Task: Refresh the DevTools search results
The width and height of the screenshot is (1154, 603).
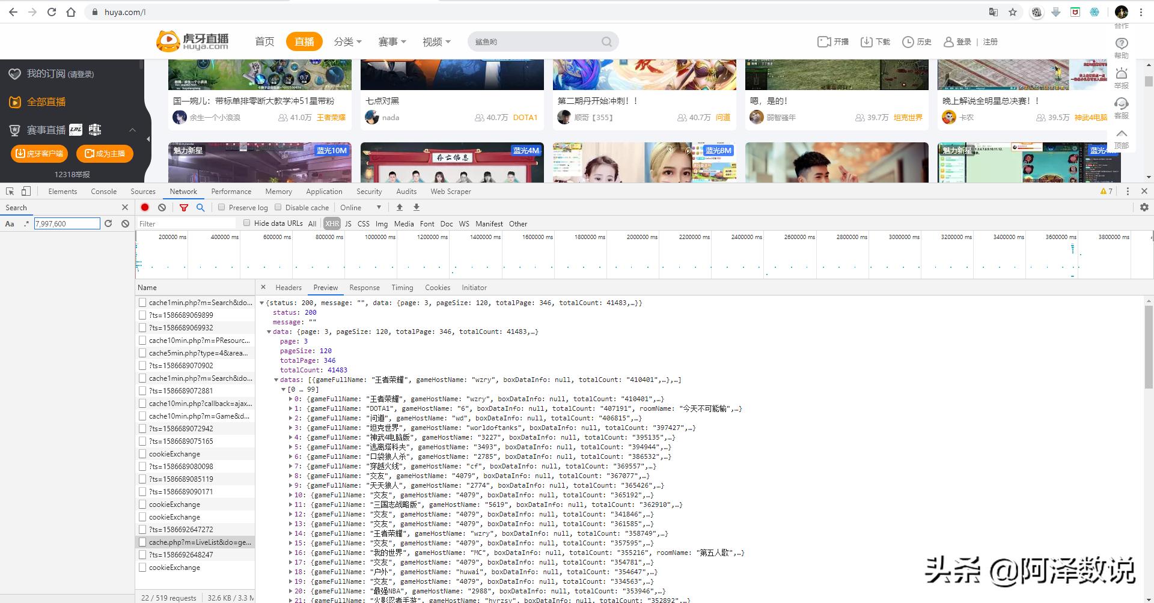Action: (x=108, y=223)
